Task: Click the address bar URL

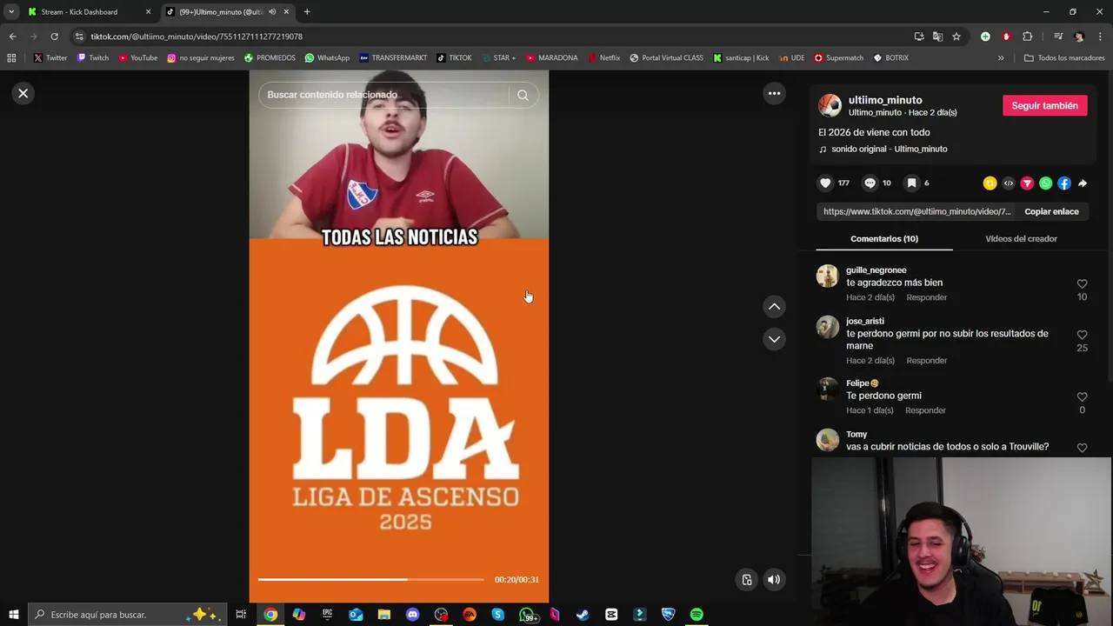Action: point(197,37)
